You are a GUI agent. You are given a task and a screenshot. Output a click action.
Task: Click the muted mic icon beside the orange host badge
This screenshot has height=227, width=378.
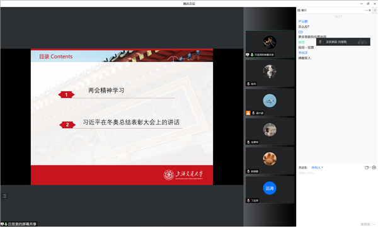point(253,113)
